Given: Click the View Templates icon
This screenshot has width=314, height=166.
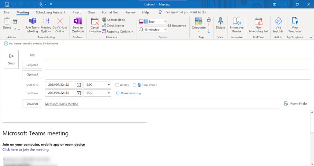Looking at the screenshot, I should point(295,21).
